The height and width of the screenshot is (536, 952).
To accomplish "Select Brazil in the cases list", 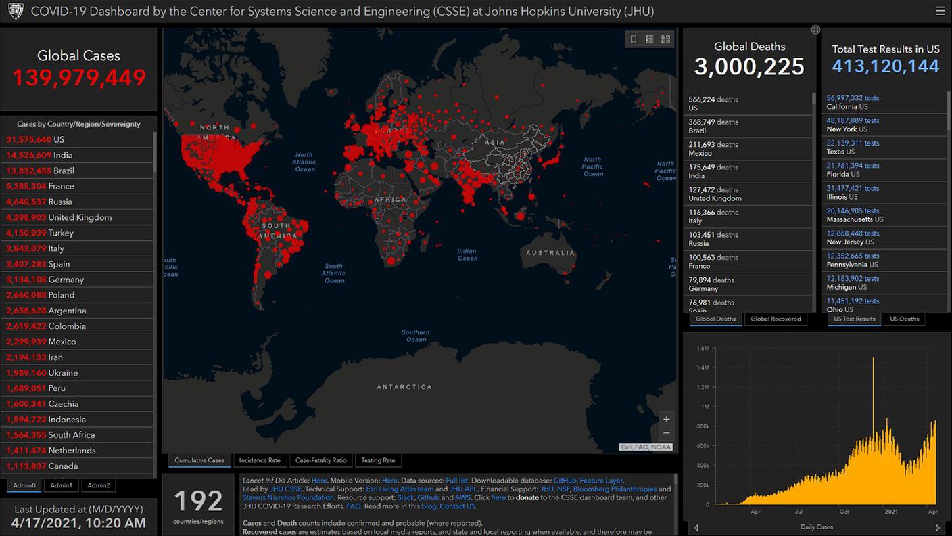I will pyautogui.click(x=77, y=171).
